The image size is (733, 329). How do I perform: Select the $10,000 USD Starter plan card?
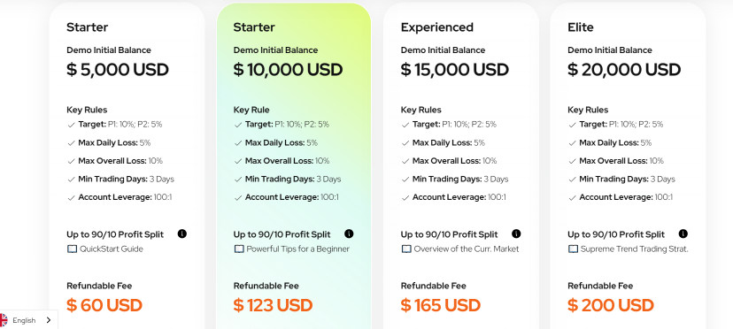pos(294,166)
